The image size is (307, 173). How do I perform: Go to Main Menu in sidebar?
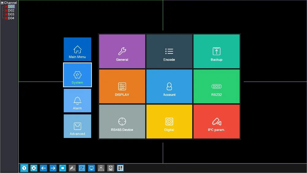tap(77, 49)
